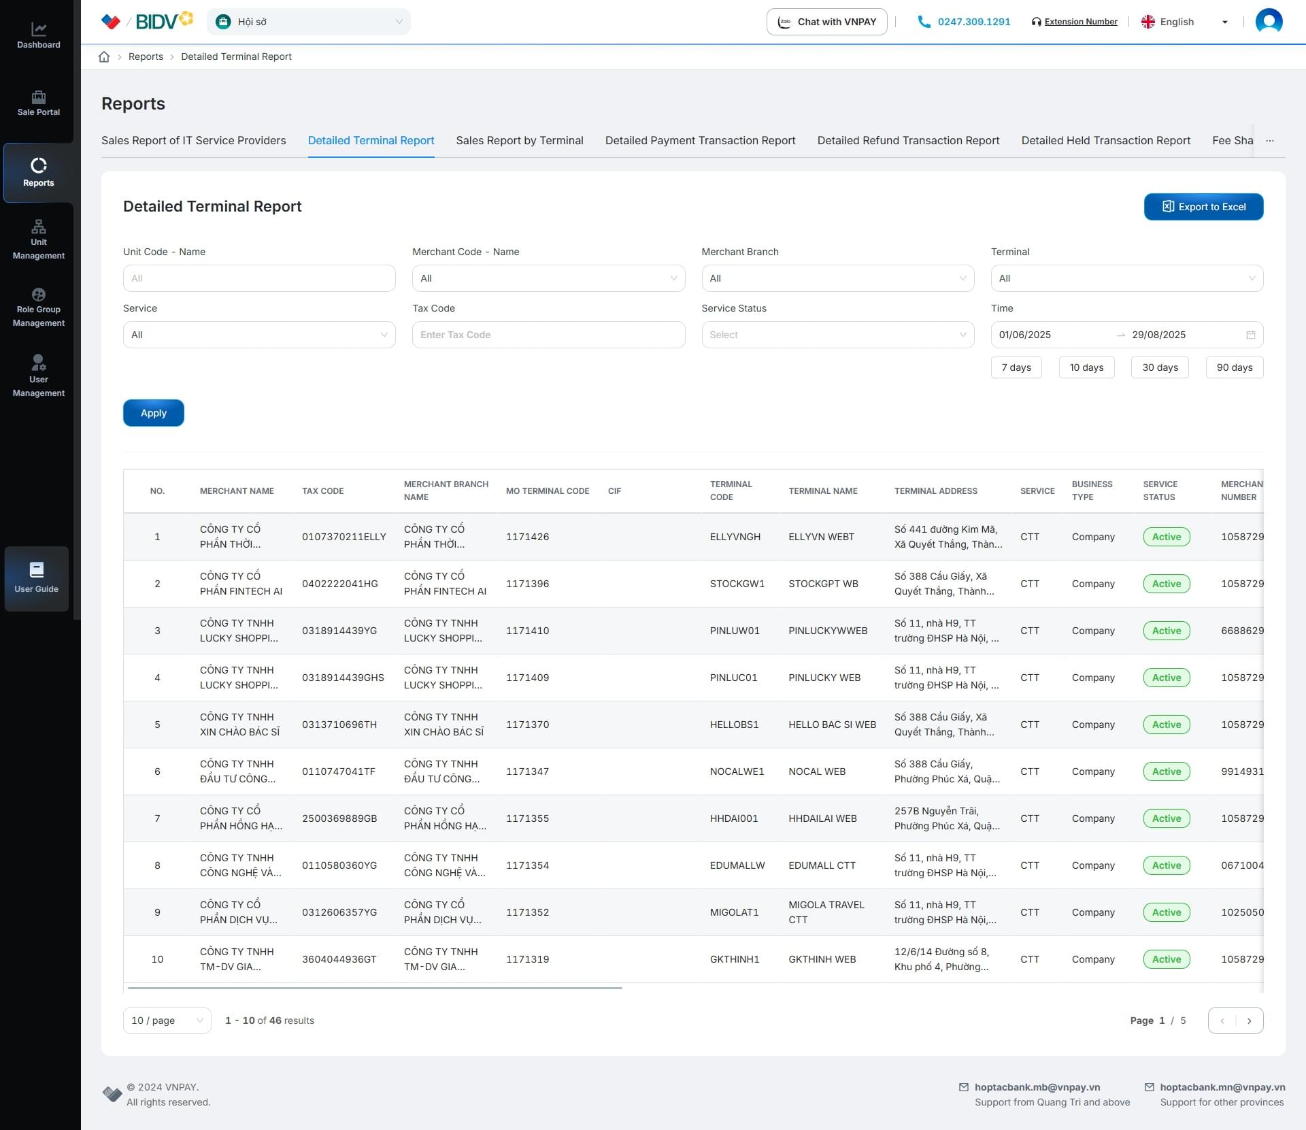Click the Export to Excel button

[1203, 207]
